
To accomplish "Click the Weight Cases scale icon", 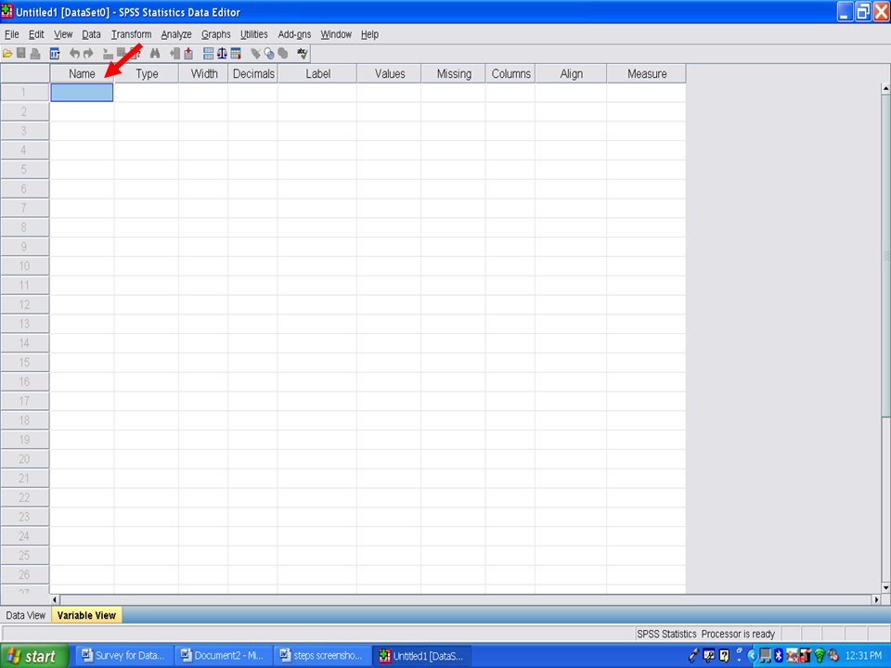I will coord(222,54).
